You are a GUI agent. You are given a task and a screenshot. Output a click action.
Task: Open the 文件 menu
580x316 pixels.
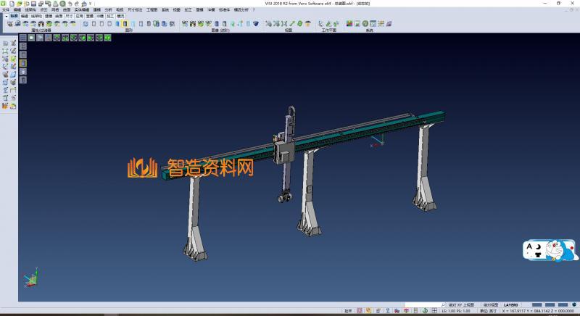pos(6,9)
